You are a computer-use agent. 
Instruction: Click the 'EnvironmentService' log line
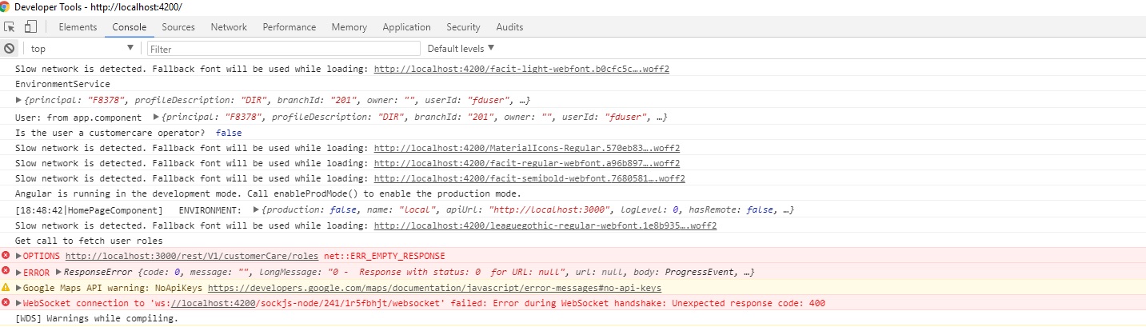tap(63, 84)
